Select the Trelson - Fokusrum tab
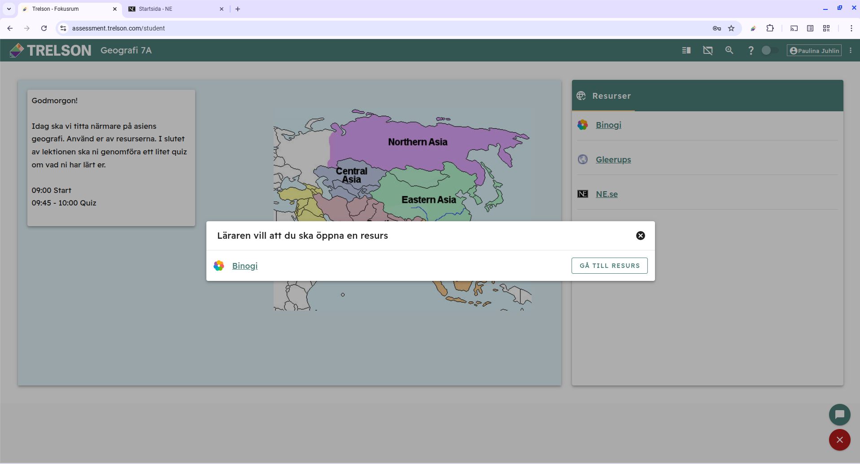Screen dimensions: 860x464 pyautogui.click(x=67, y=9)
